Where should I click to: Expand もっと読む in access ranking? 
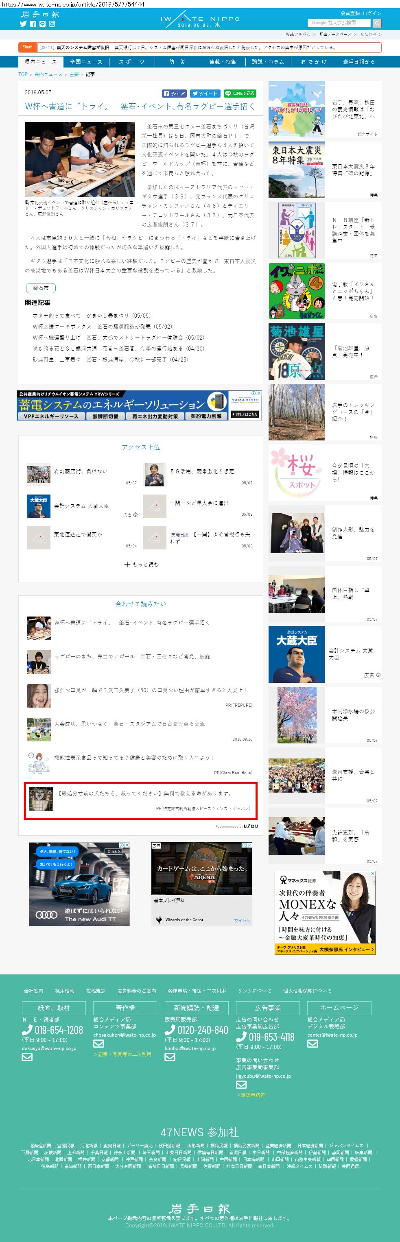[x=141, y=564]
